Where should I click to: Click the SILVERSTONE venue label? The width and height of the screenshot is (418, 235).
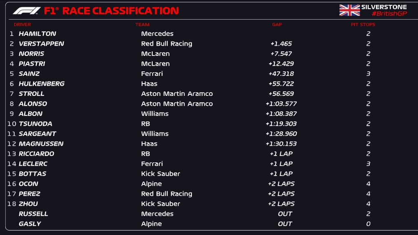384,7
